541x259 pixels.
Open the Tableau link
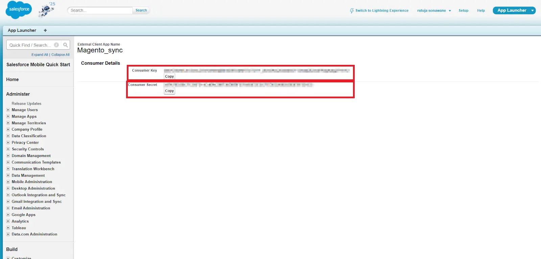19,228
